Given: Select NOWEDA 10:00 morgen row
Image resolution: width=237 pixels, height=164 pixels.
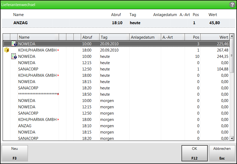Looking at the screenshot, I should 116,101.
